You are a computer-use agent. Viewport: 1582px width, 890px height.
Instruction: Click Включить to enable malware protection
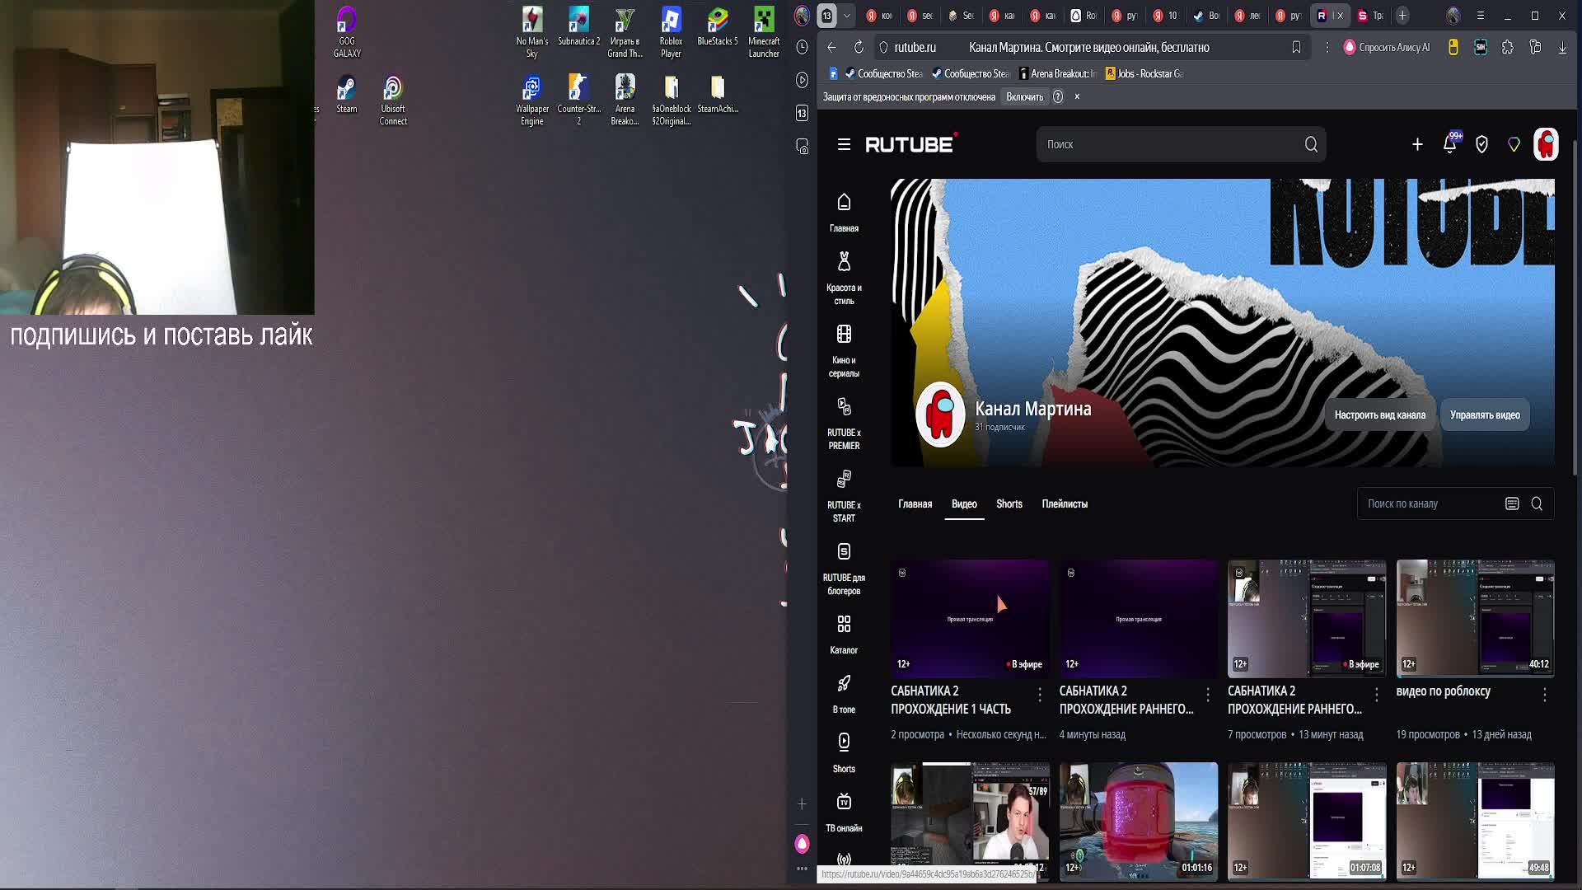click(1024, 97)
